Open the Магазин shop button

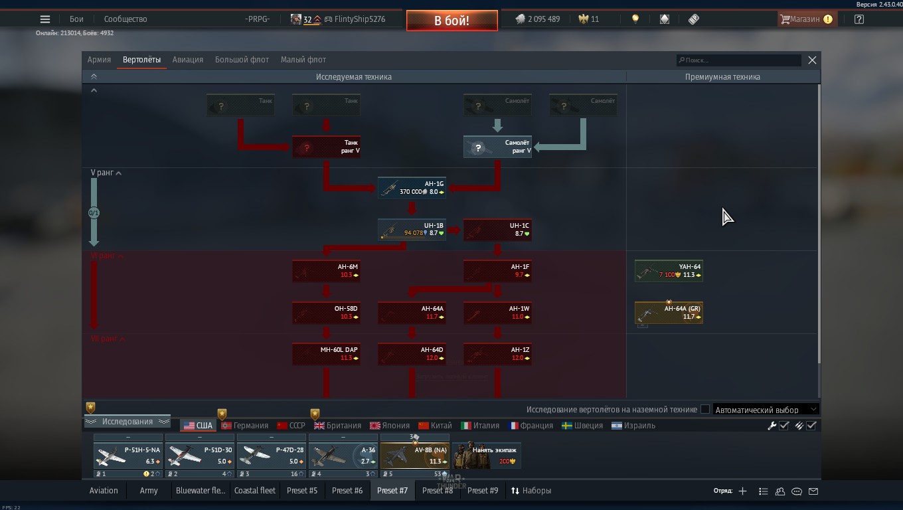[x=806, y=19]
